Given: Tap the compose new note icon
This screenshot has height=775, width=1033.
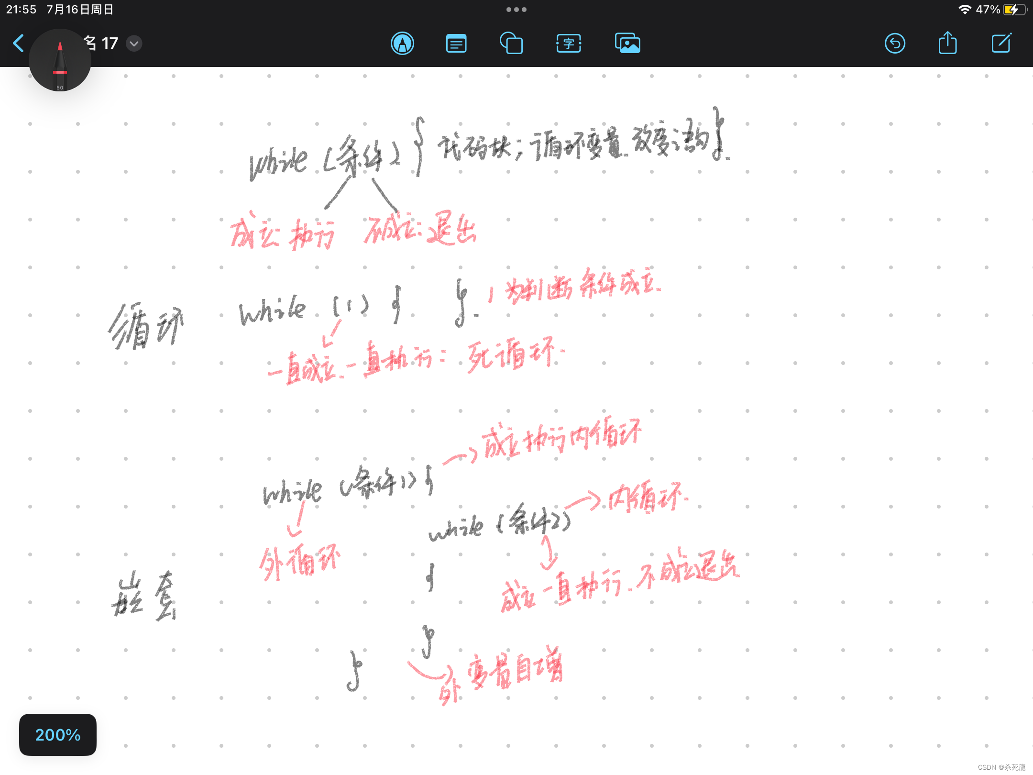Looking at the screenshot, I should (1001, 43).
